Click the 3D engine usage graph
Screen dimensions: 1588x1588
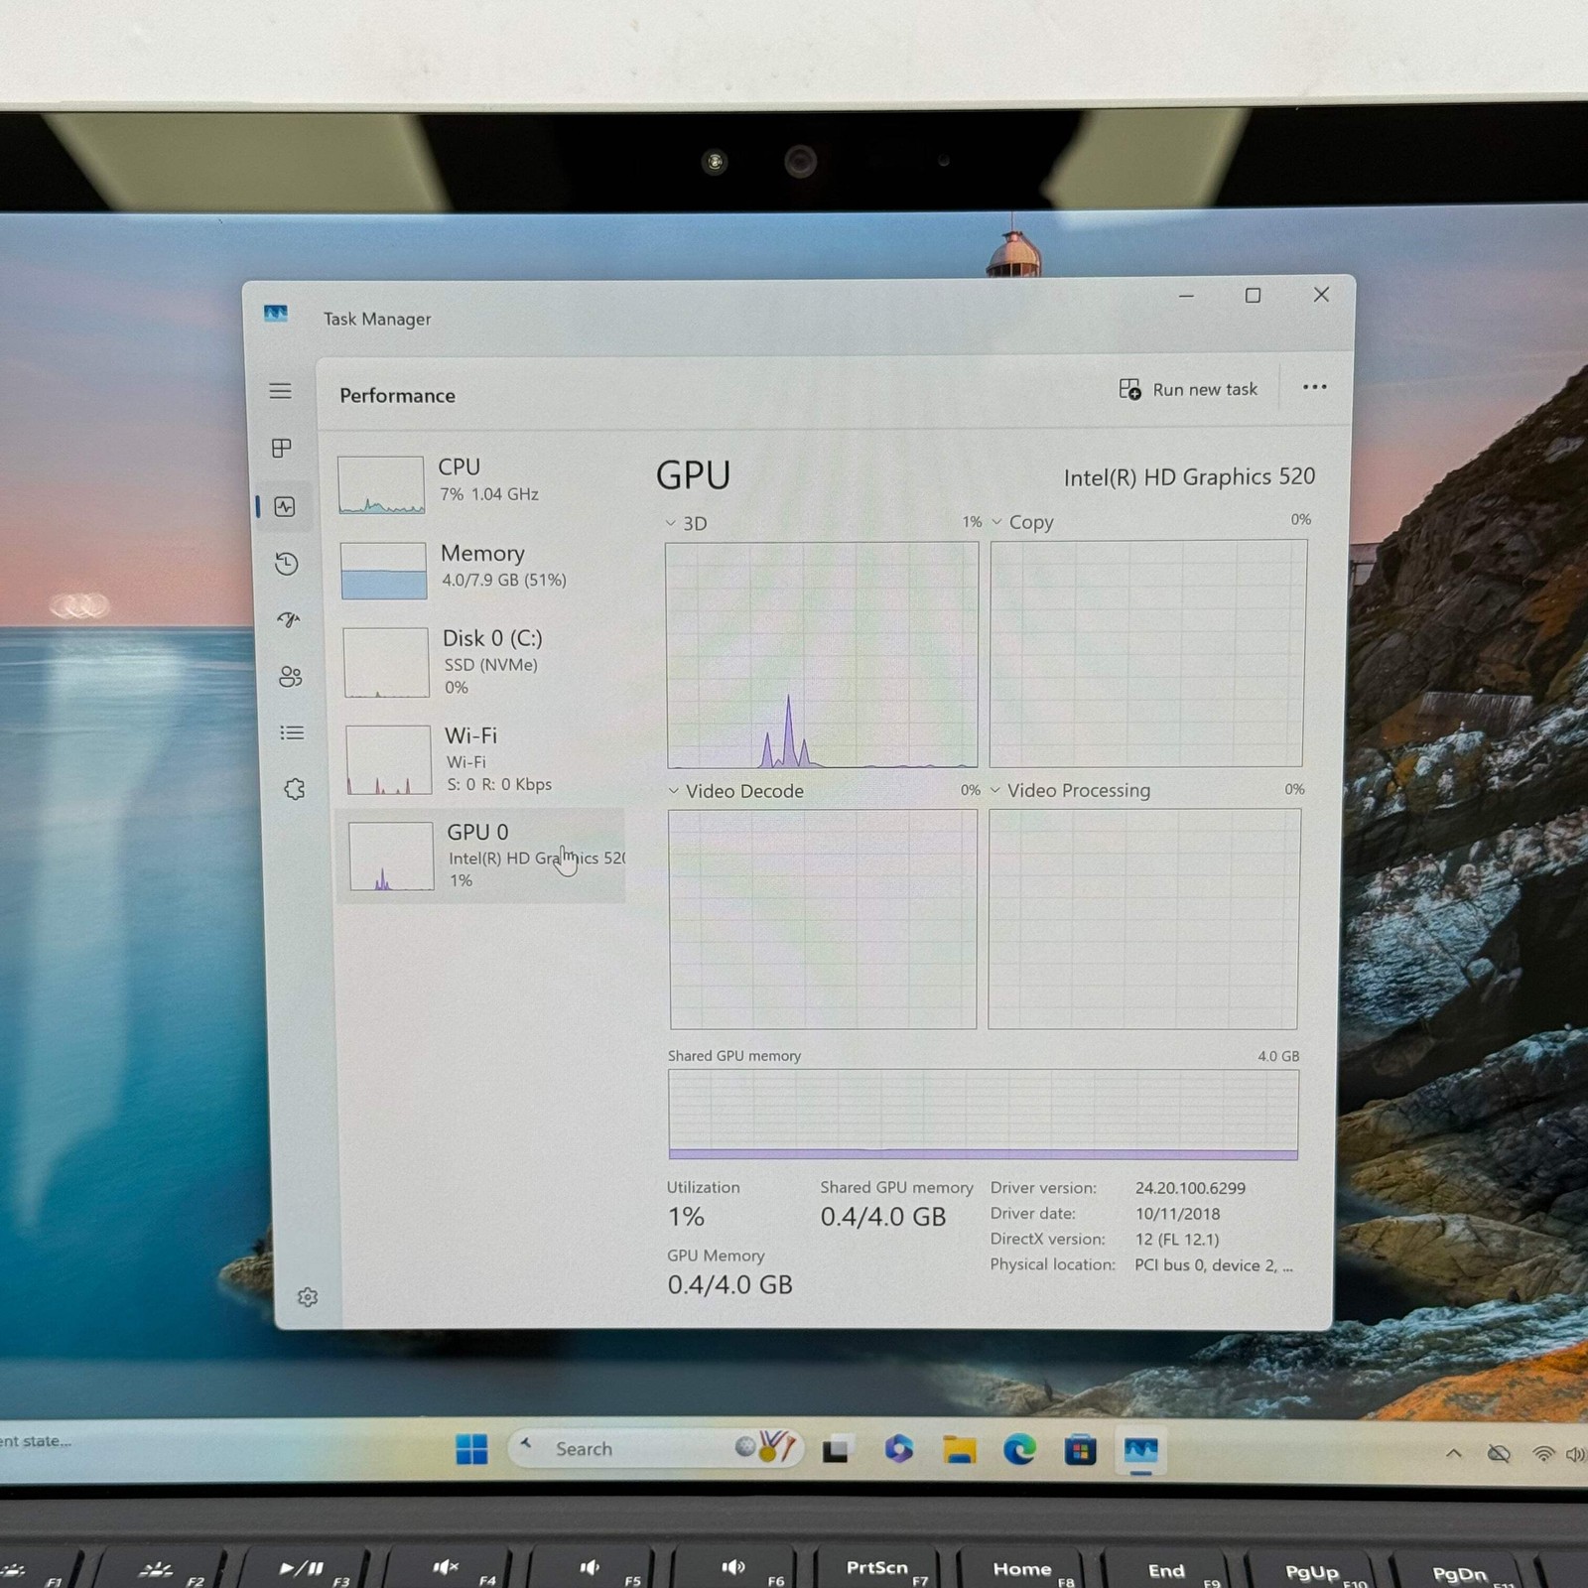[x=822, y=655]
